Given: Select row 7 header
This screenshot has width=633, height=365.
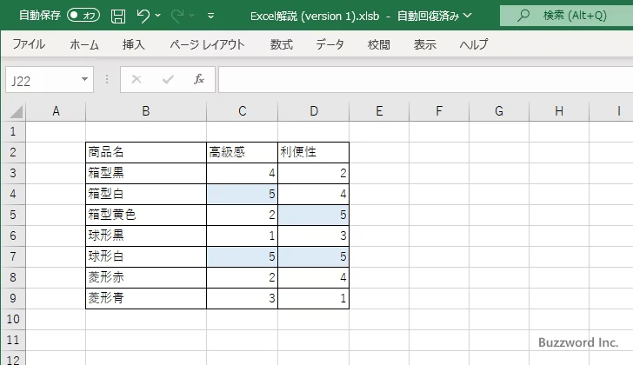Looking at the screenshot, I should point(13,256).
